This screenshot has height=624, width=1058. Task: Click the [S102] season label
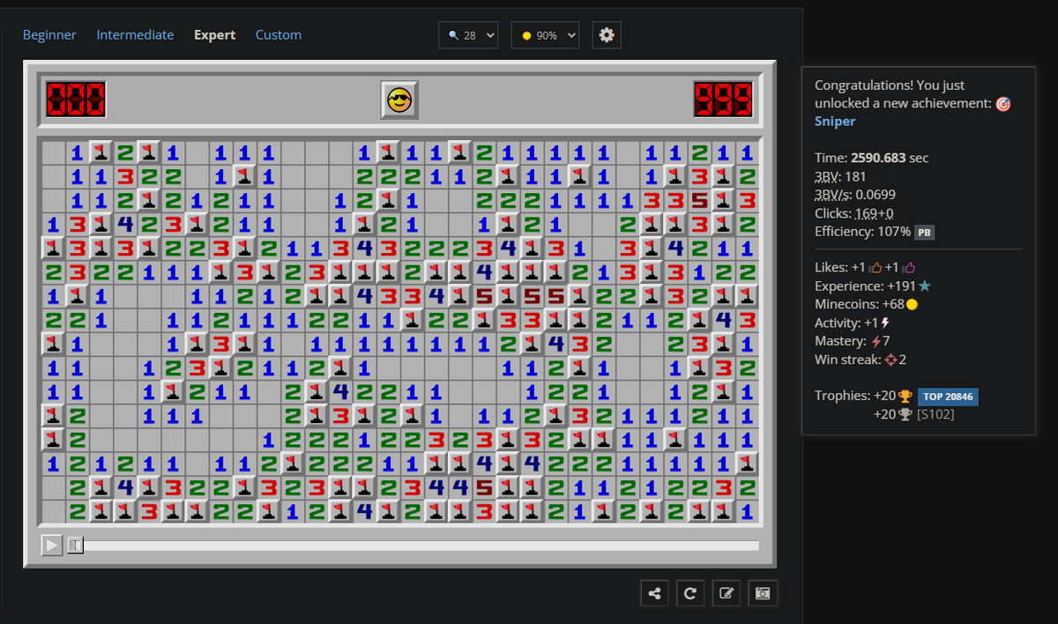[x=935, y=414]
